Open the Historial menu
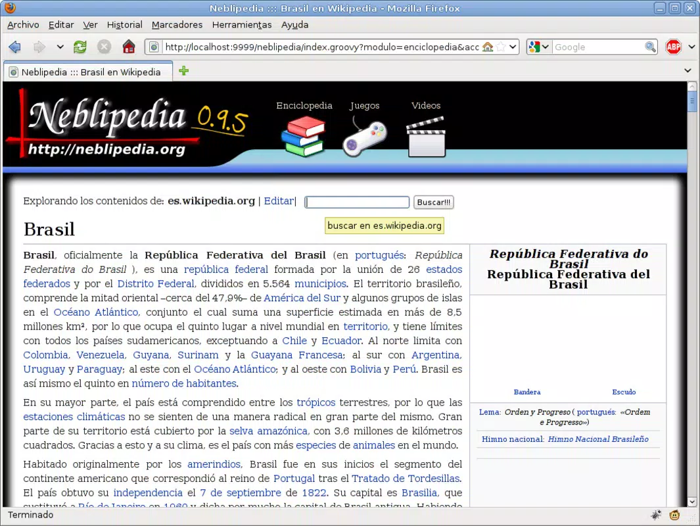Viewport: 700px width, 526px height. pos(124,25)
